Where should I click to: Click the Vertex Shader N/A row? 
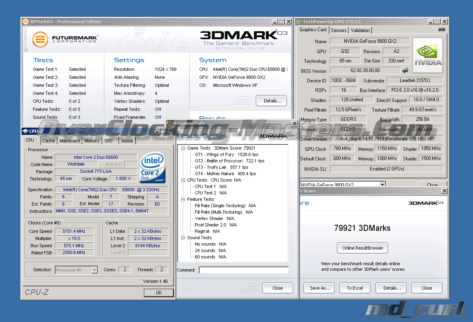click(x=214, y=218)
